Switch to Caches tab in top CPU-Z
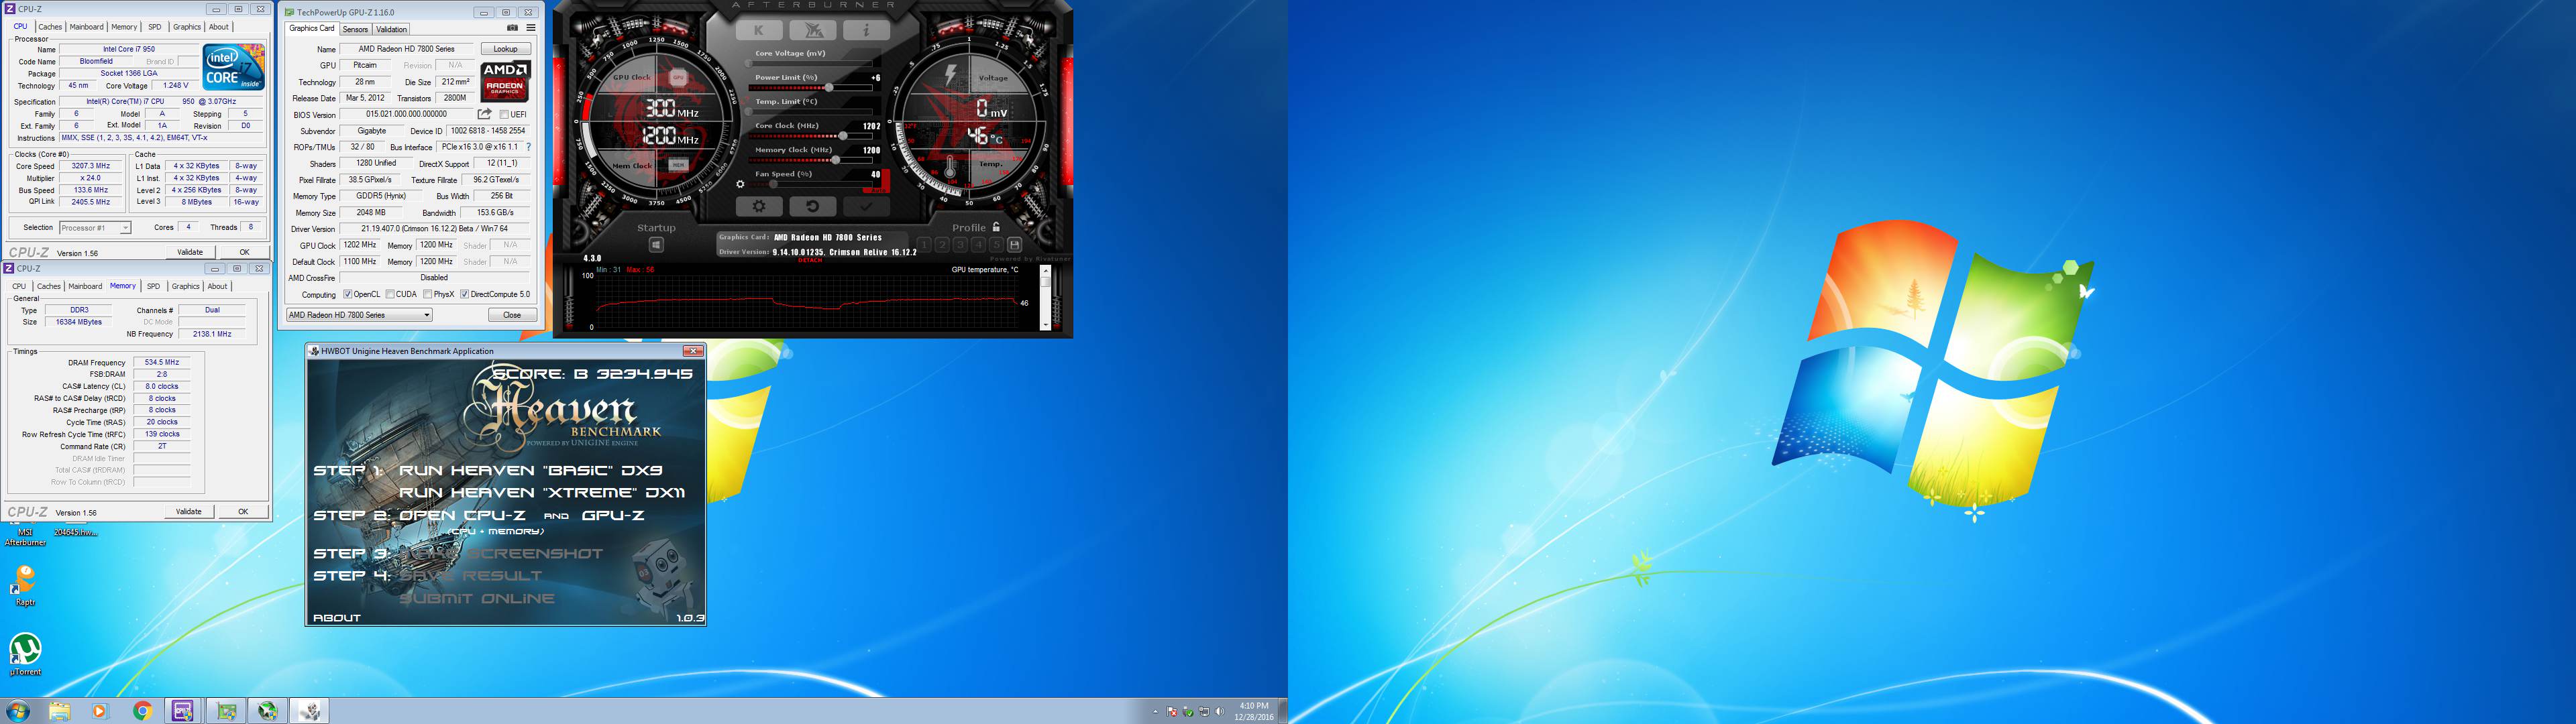The height and width of the screenshot is (724, 2576). pyautogui.click(x=49, y=27)
